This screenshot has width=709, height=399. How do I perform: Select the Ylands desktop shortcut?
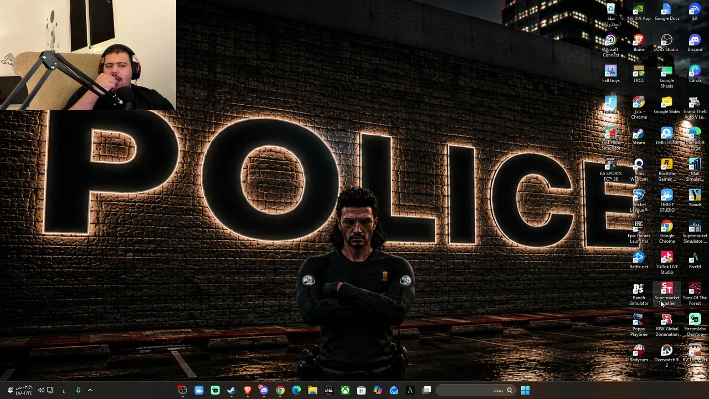pos(695,198)
